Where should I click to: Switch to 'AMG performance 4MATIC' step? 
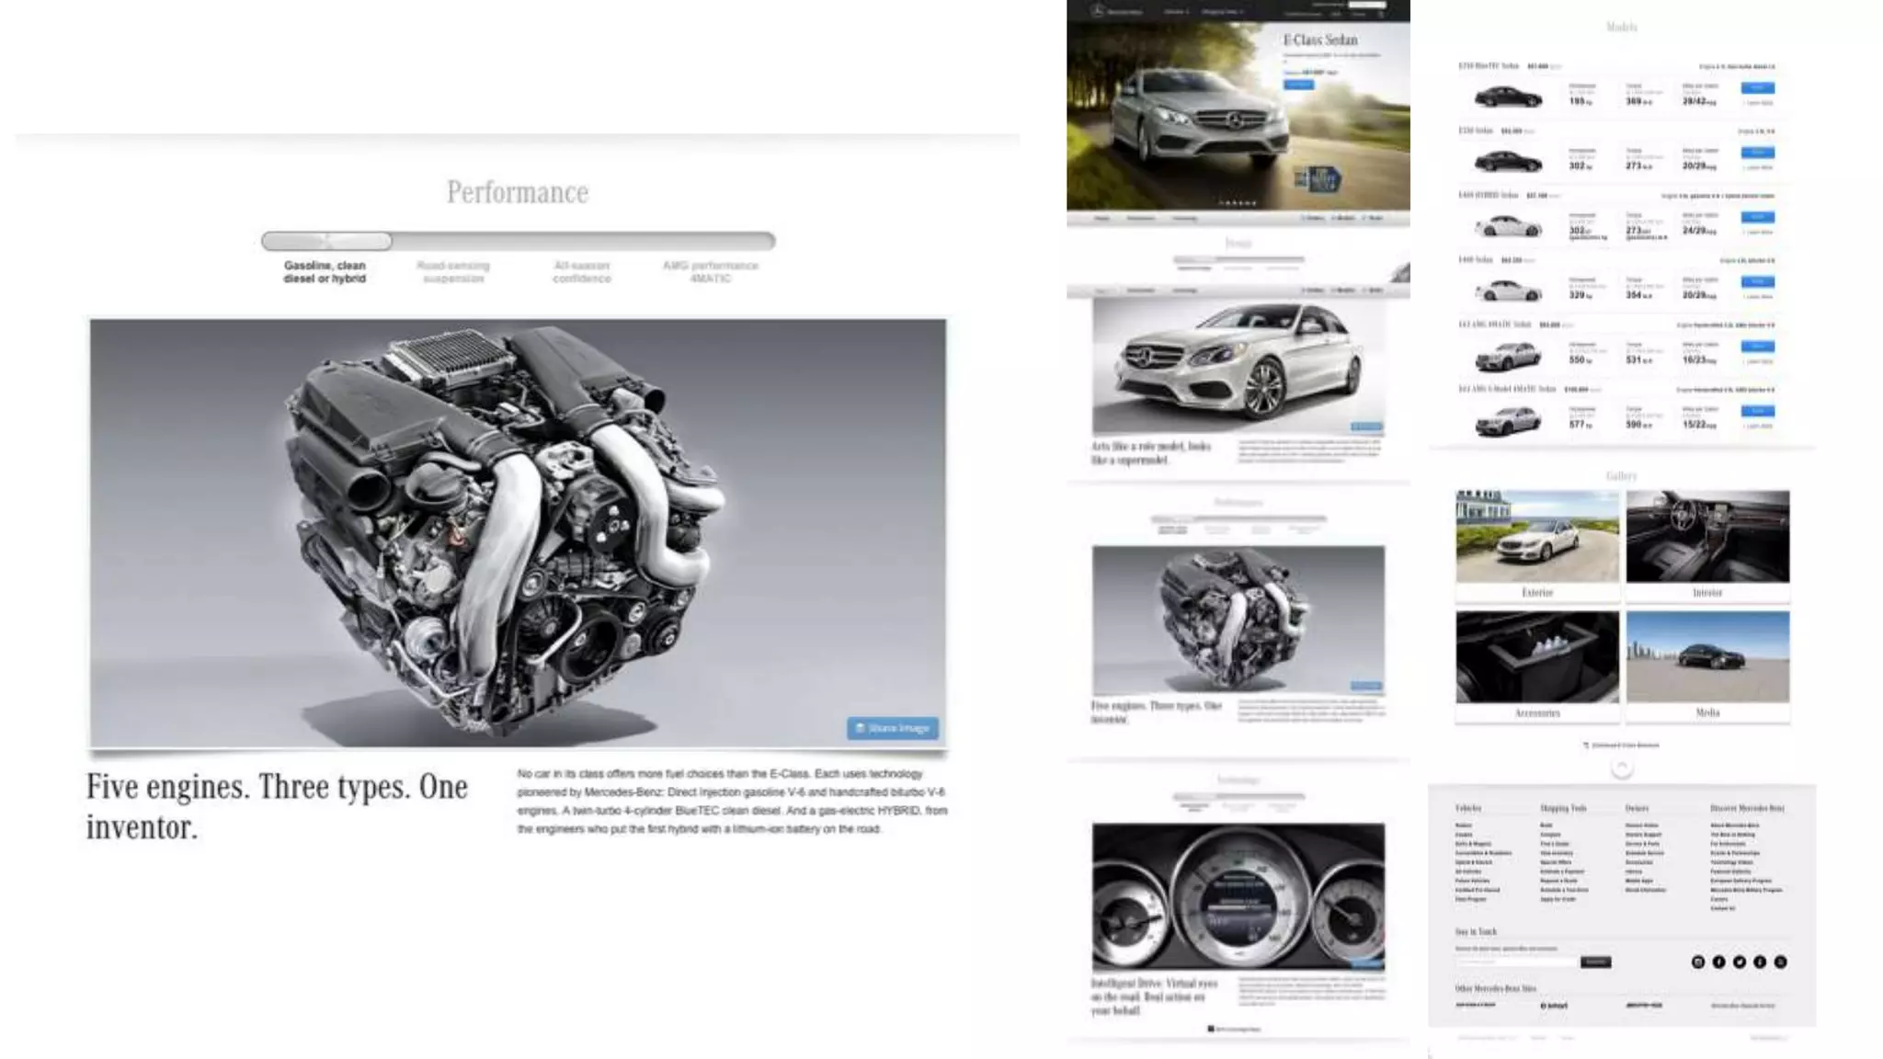coord(710,271)
